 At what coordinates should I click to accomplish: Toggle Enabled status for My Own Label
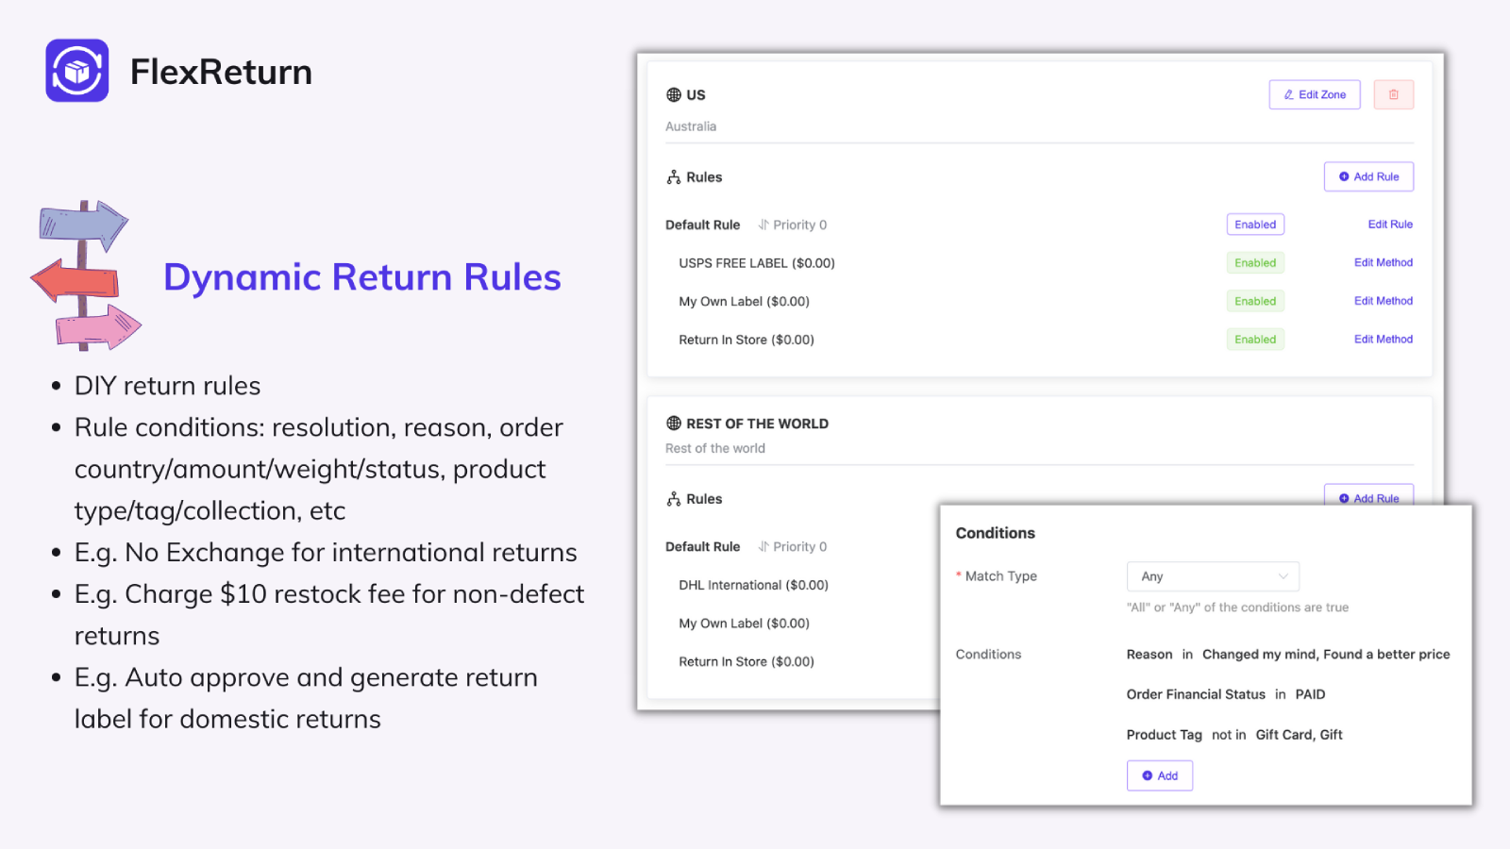click(1255, 300)
